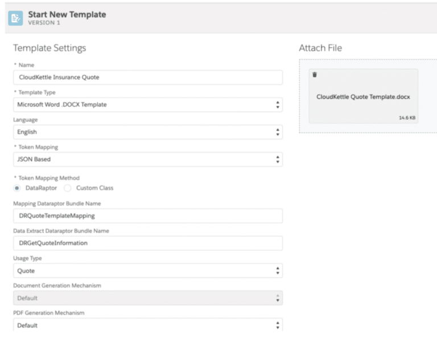Click the Attach File dashed drop zone

pyautogui.click(x=368, y=96)
